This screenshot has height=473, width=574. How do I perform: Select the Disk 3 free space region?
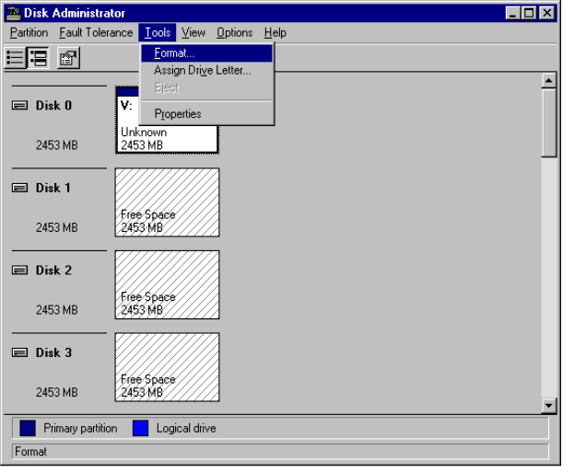[x=167, y=368]
